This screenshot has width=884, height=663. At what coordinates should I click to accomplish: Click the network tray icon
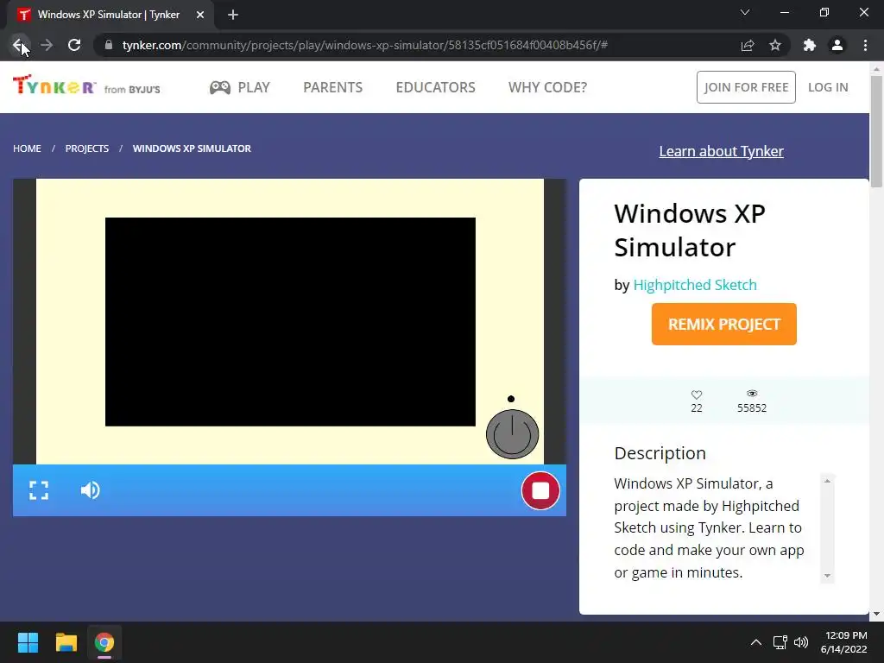point(780,642)
